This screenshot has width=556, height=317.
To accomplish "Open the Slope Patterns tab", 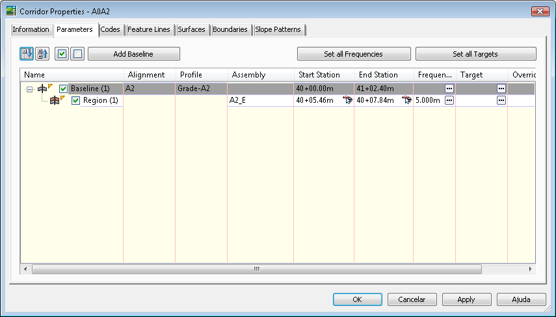I will (x=278, y=29).
